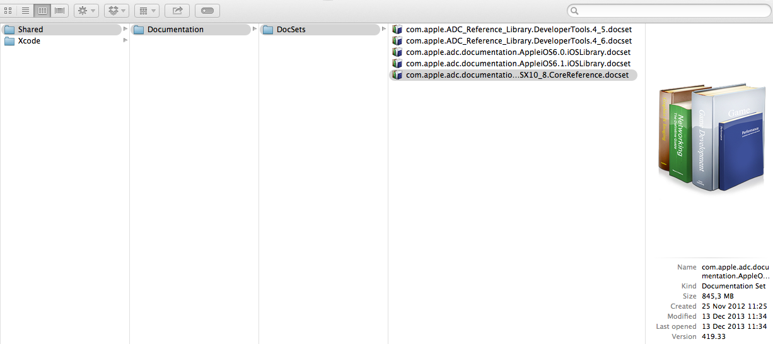Image resolution: width=773 pixels, height=344 pixels.
Task: Click into the Finder search field
Action: tap(668, 11)
